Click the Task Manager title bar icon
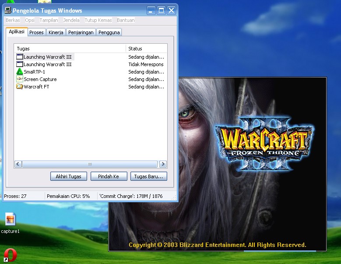Viewport: 341px width, 264px height. click(x=8, y=10)
